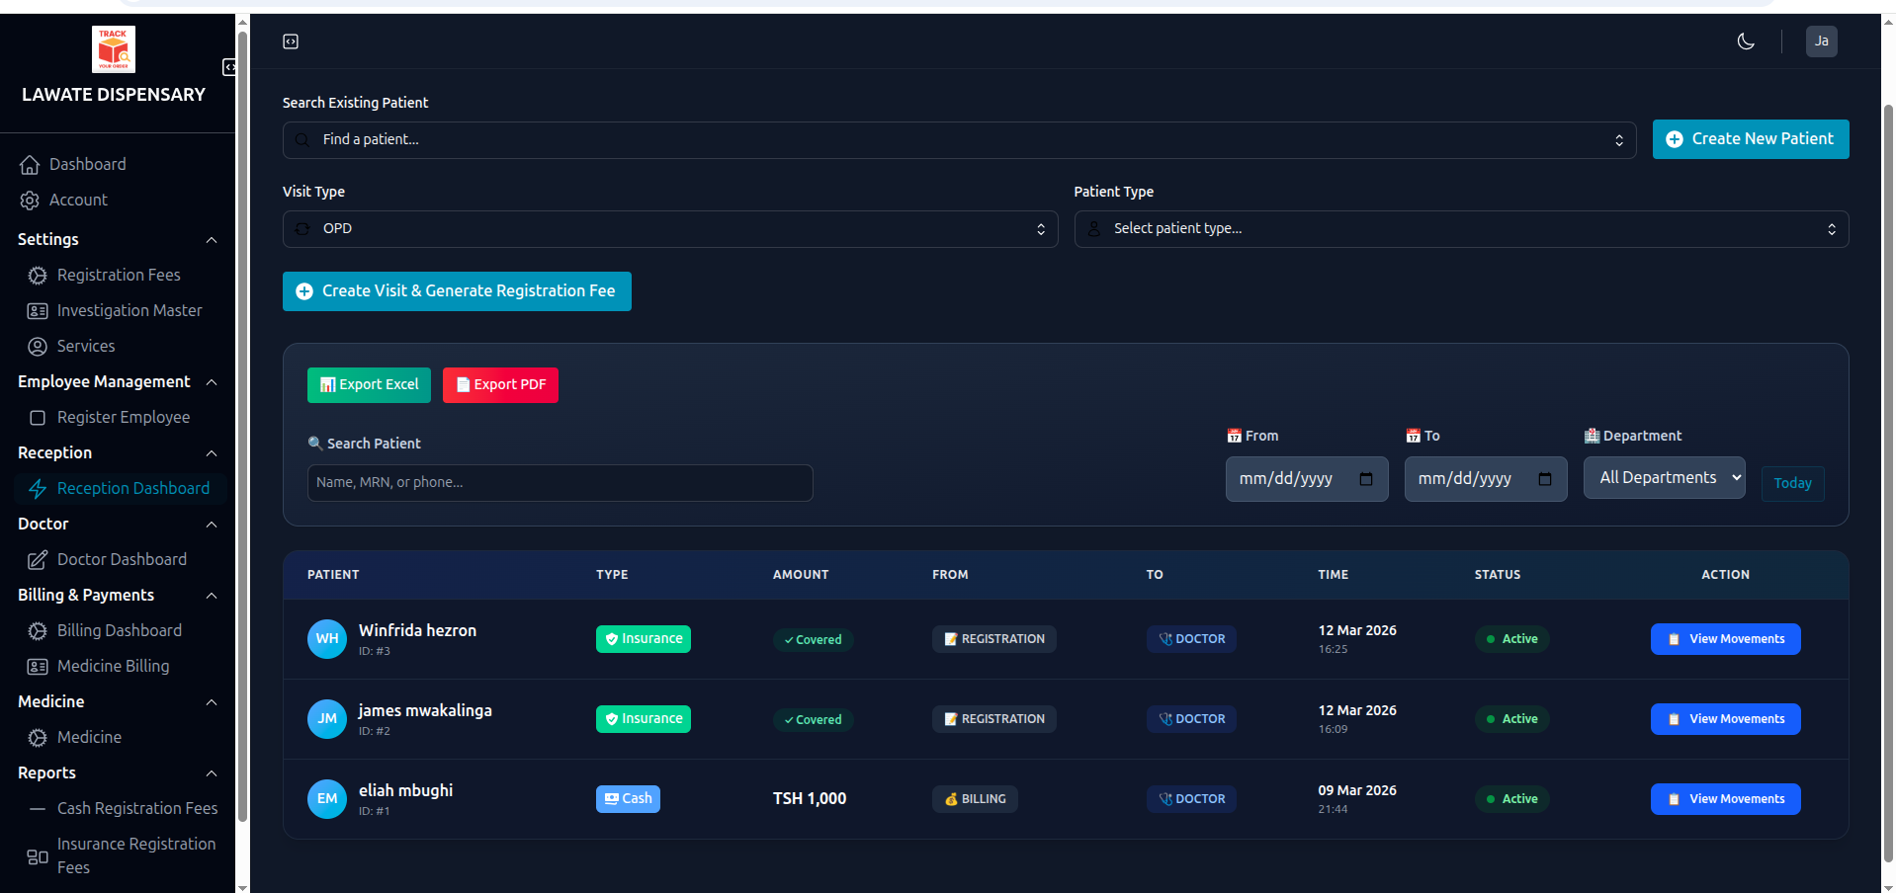
Task: Open the Investigation Master icon
Action: click(x=38, y=310)
